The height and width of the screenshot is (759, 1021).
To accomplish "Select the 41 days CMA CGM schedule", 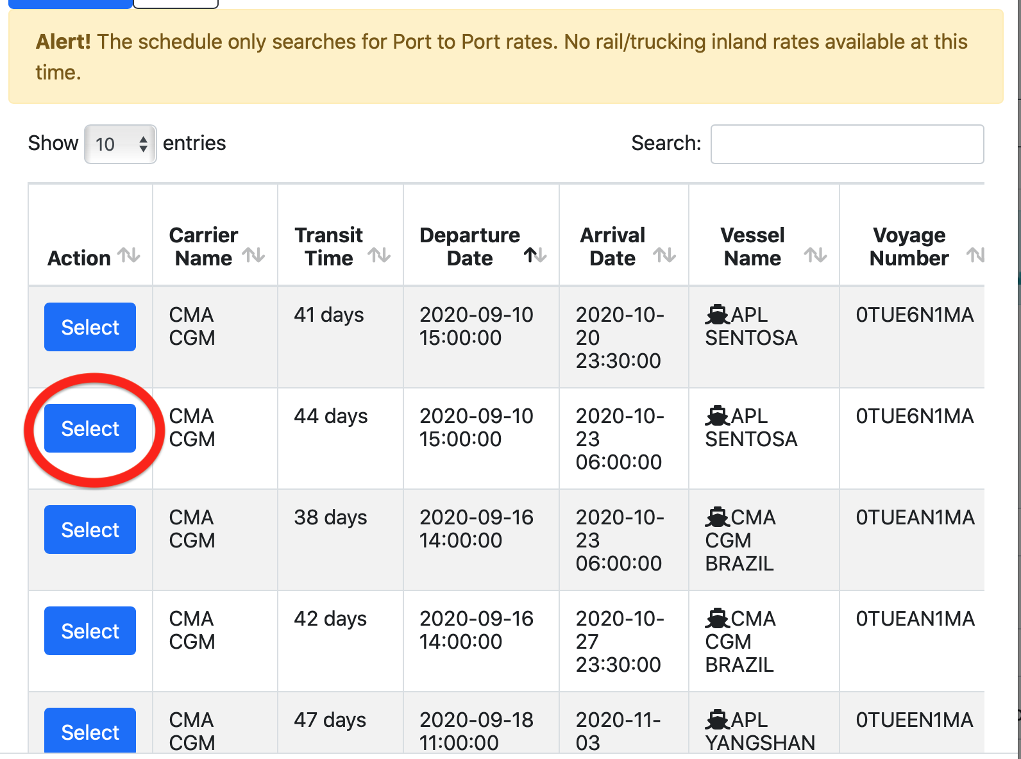I will [x=90, y=327].
